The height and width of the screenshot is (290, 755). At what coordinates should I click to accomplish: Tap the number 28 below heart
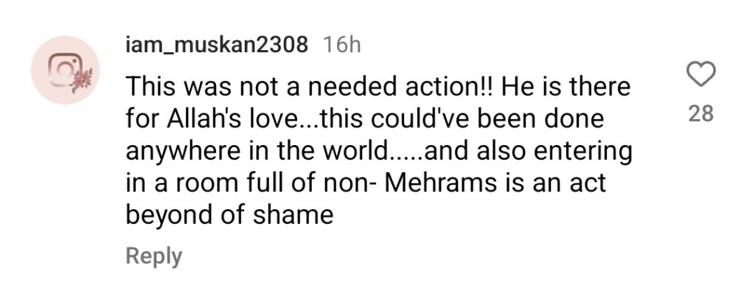(700, 114)
